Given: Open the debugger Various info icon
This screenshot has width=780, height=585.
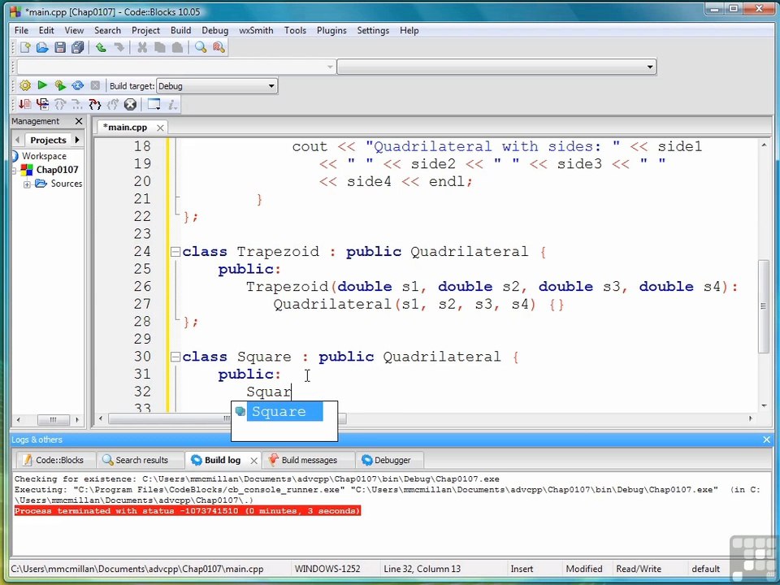Looking at the screenshot, I should point(172,105).
